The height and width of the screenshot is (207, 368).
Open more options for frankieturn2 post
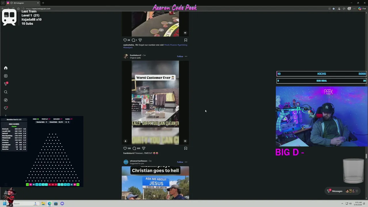(x=186, y=56)
